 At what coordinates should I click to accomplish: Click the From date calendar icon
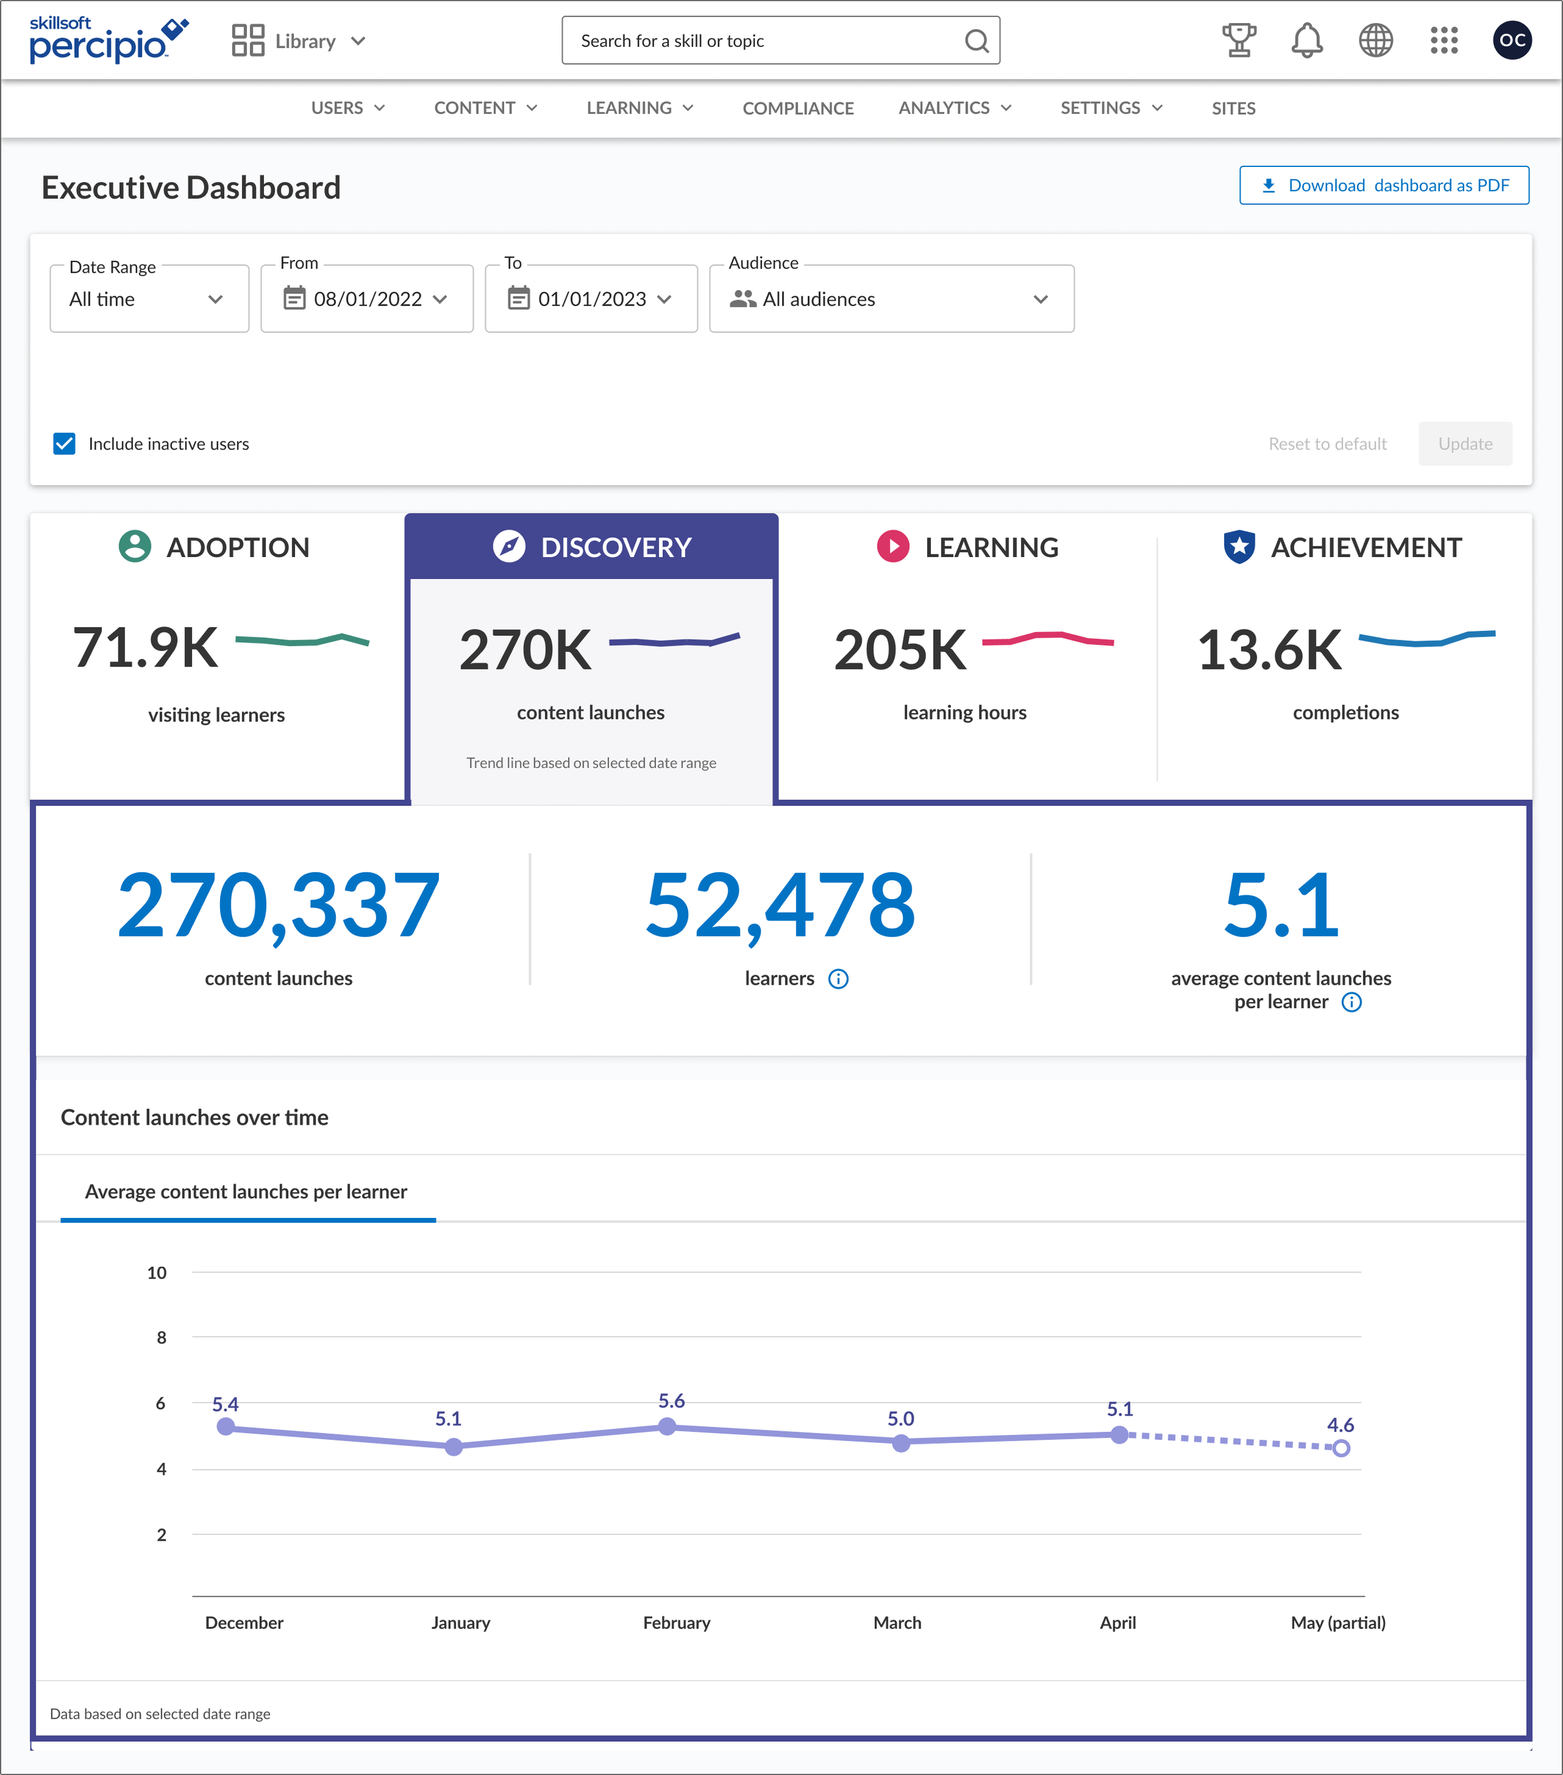(x=294, y=299)
